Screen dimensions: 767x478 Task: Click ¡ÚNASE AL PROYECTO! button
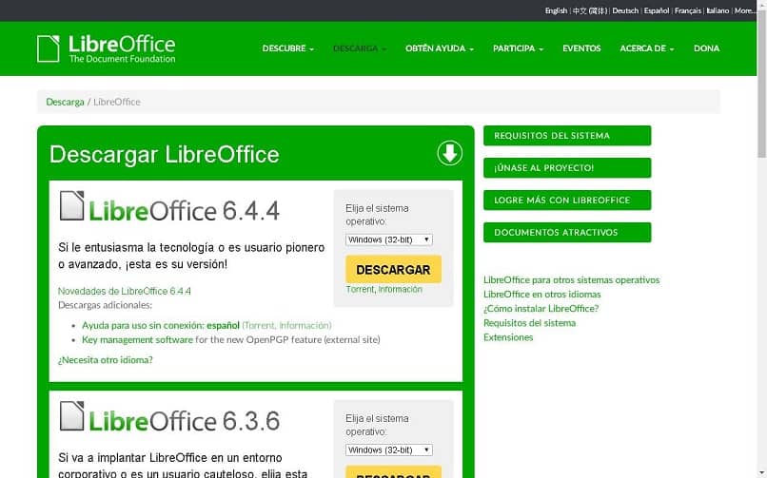pyautogui.click(x=567, y=168)
